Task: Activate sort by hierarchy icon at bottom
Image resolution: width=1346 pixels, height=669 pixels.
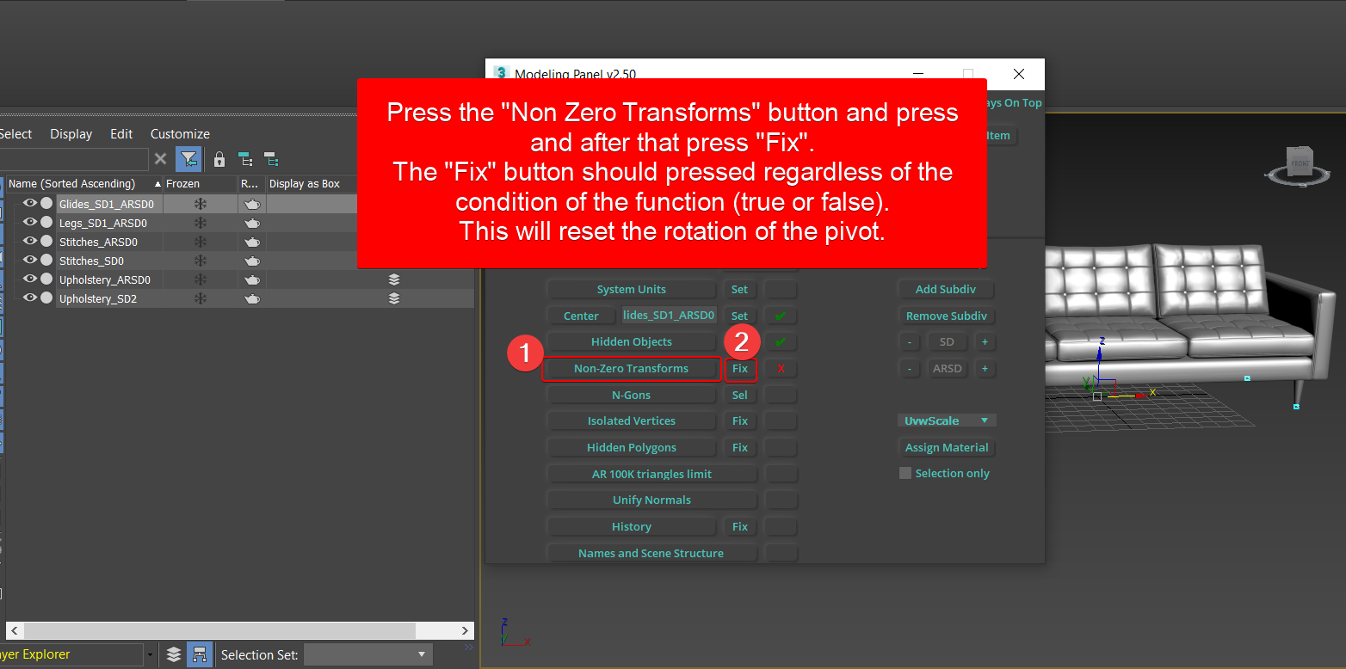Action: tap(200, 654)
